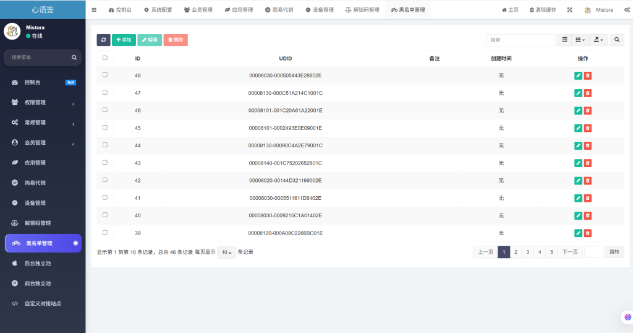The width and height of the screenshot is (633, 333).
Task: Go to page 3 in pagination
Action: [x=528, y=252]
